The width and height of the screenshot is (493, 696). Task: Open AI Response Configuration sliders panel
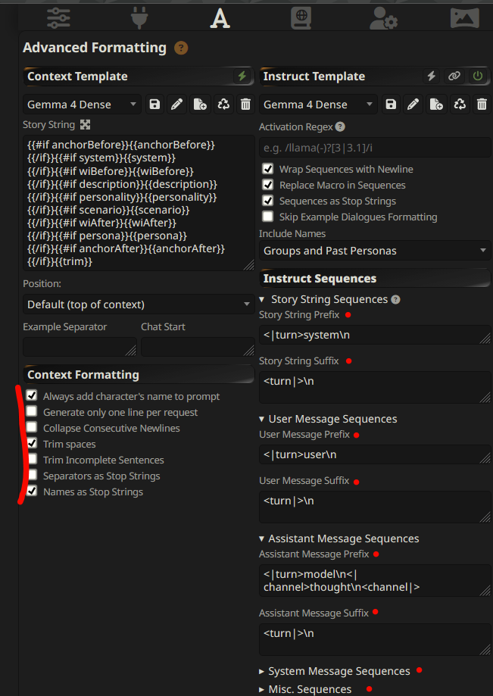pos(58,19)
